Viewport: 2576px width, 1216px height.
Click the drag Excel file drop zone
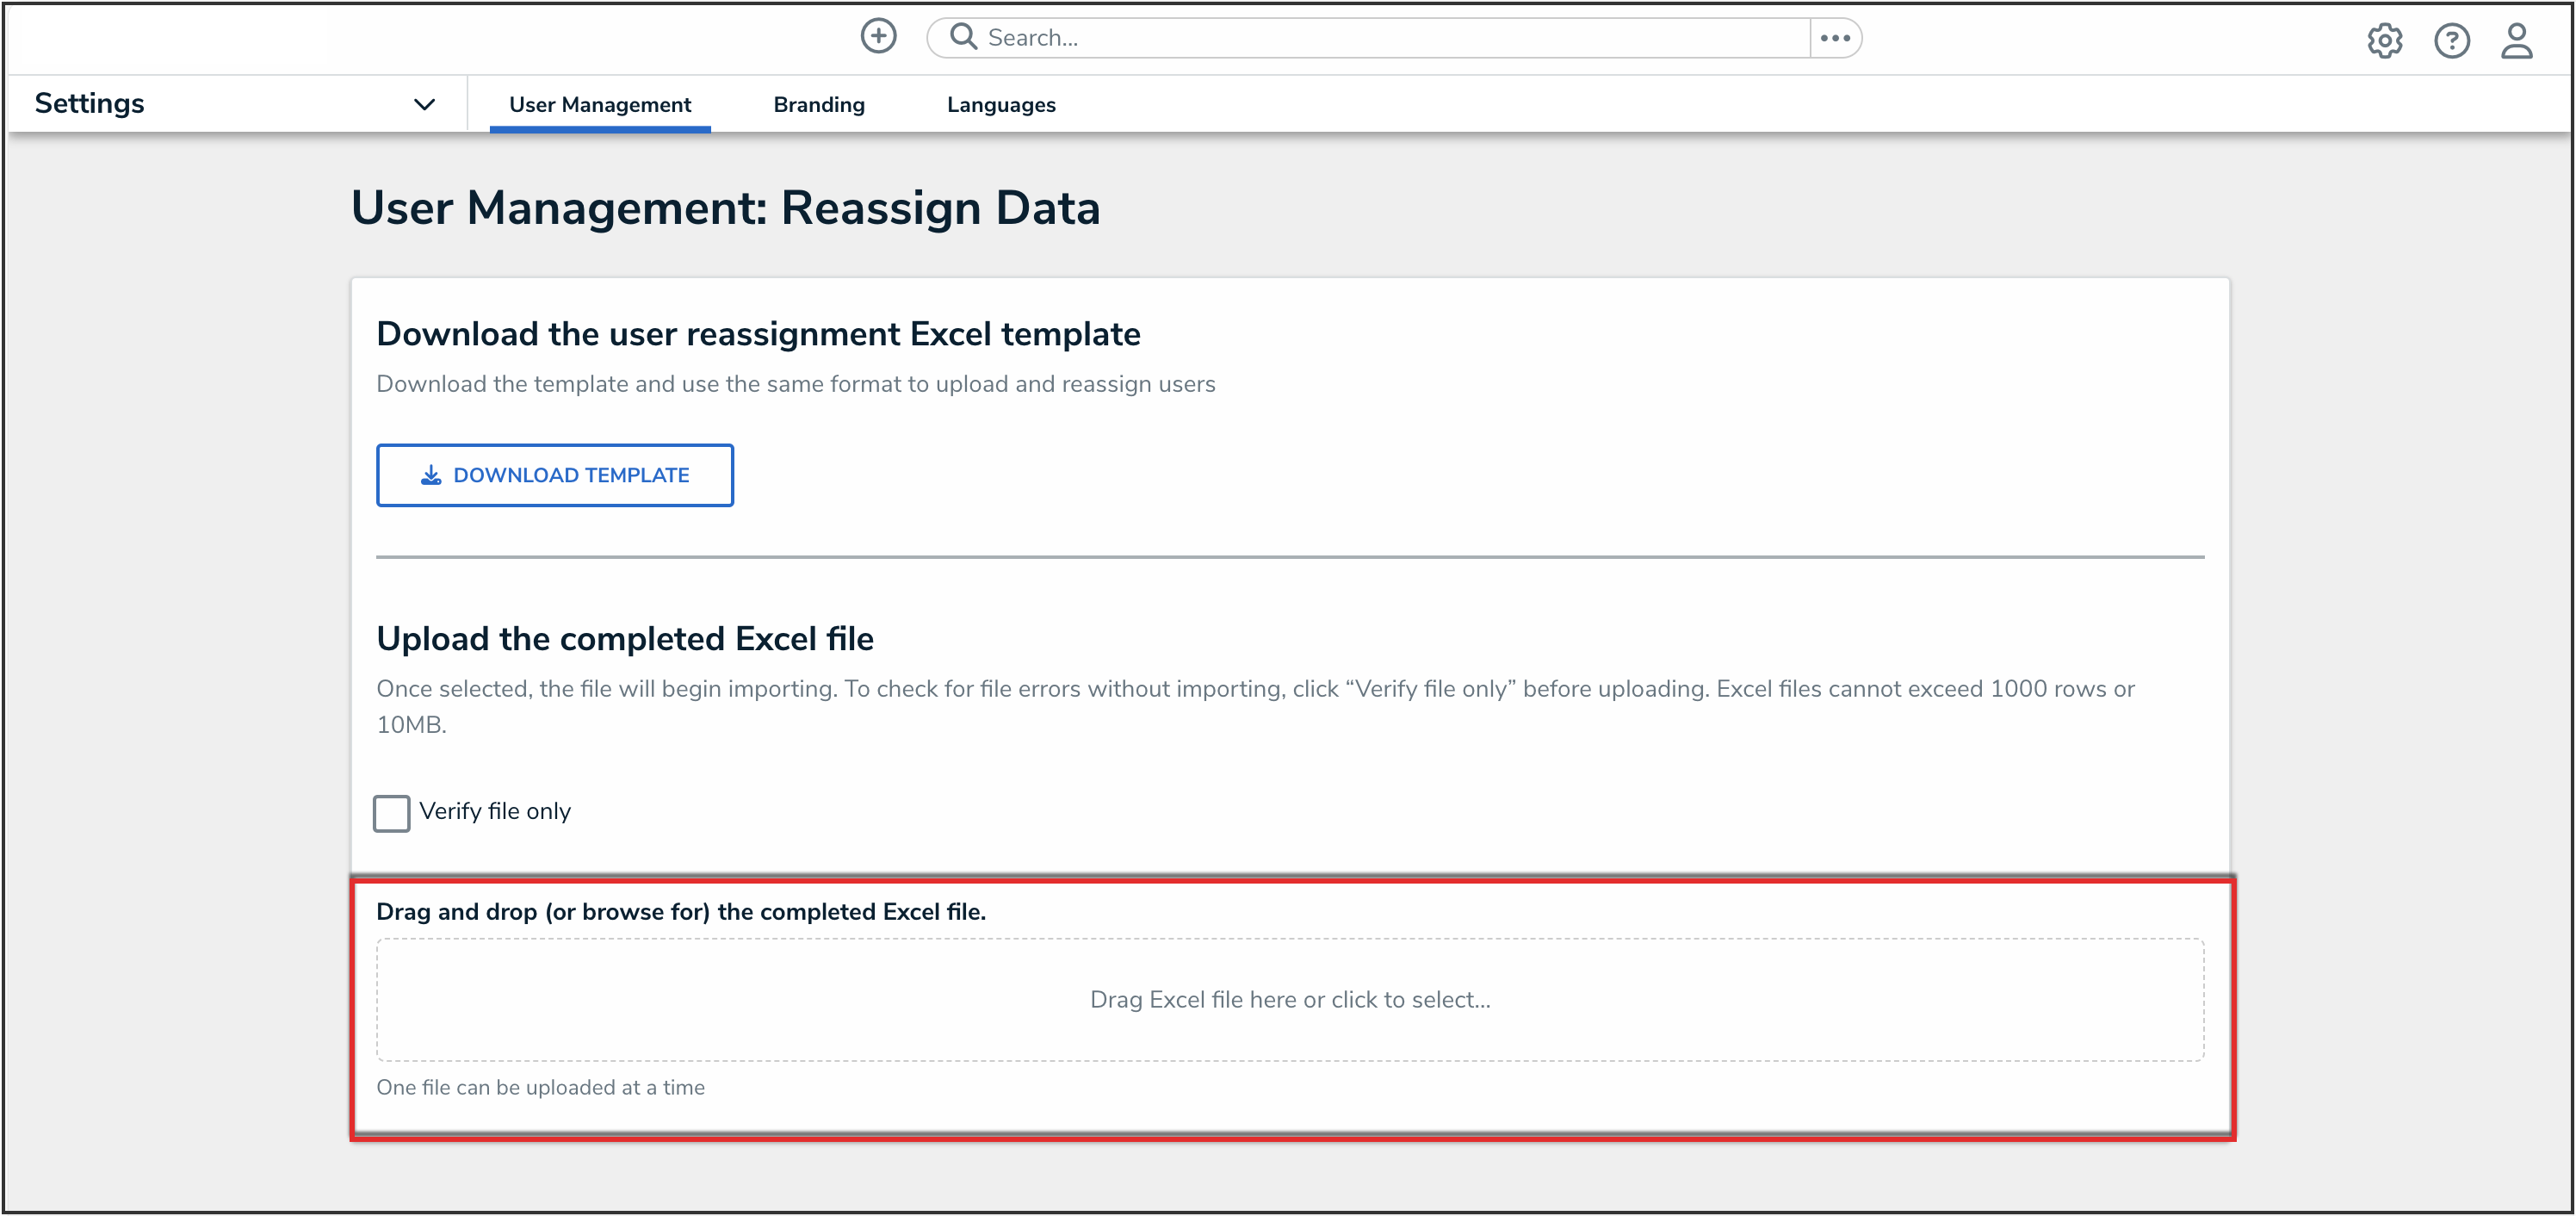pyautogui.click(x=1289, y=999)
